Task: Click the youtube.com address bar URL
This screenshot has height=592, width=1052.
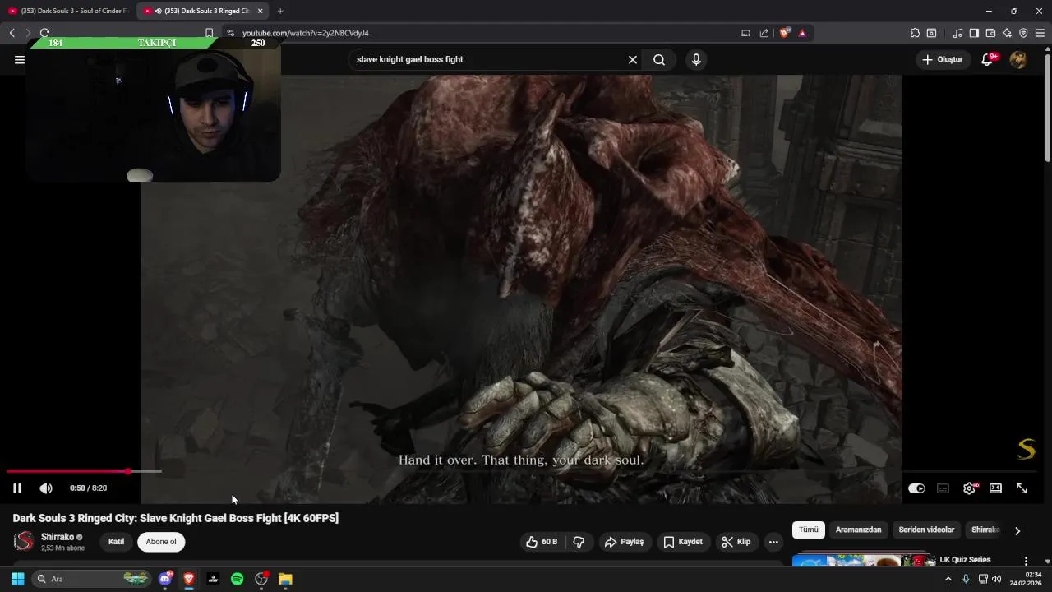Action: click(306, 33)
